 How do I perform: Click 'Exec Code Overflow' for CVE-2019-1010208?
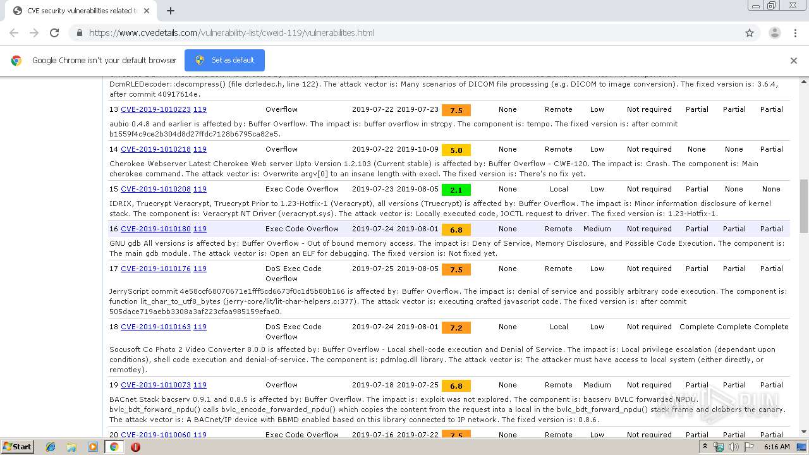(302, 189)
